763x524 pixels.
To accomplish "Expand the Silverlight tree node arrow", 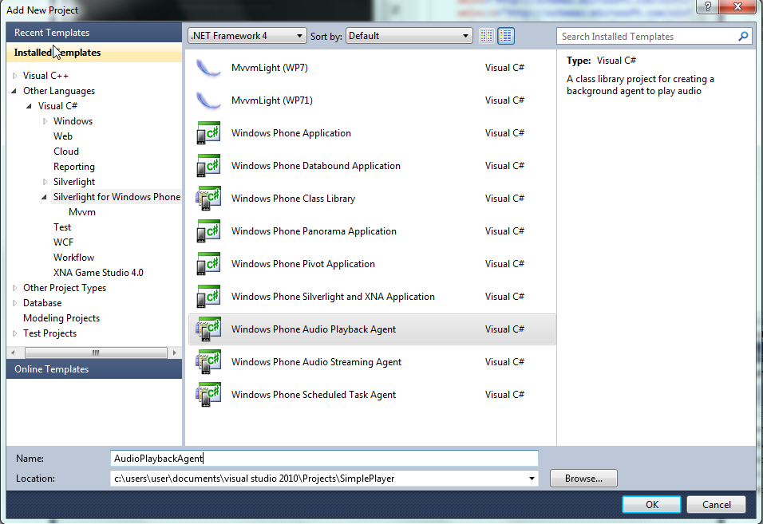I will (45, 182).
